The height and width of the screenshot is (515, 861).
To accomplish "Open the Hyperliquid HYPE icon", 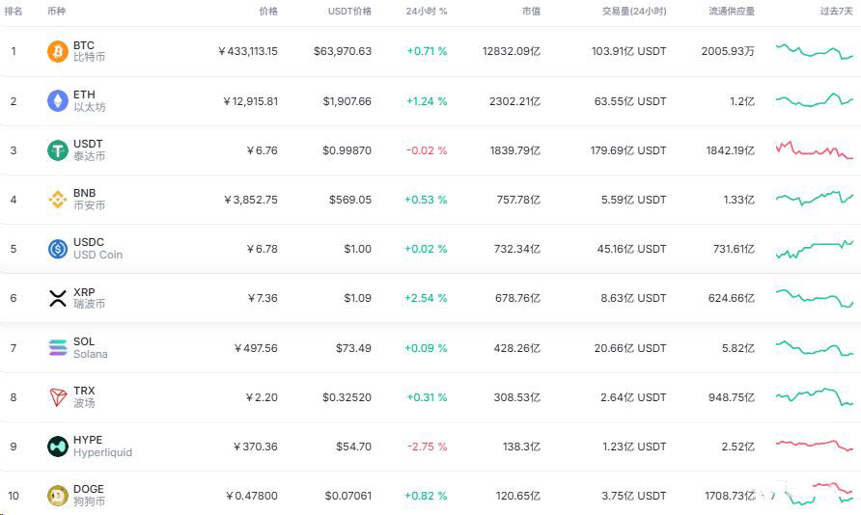I will point(58,447).
